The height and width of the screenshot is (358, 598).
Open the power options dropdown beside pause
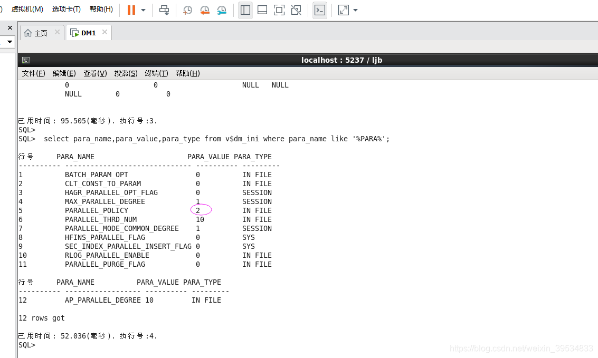[144, 11]
